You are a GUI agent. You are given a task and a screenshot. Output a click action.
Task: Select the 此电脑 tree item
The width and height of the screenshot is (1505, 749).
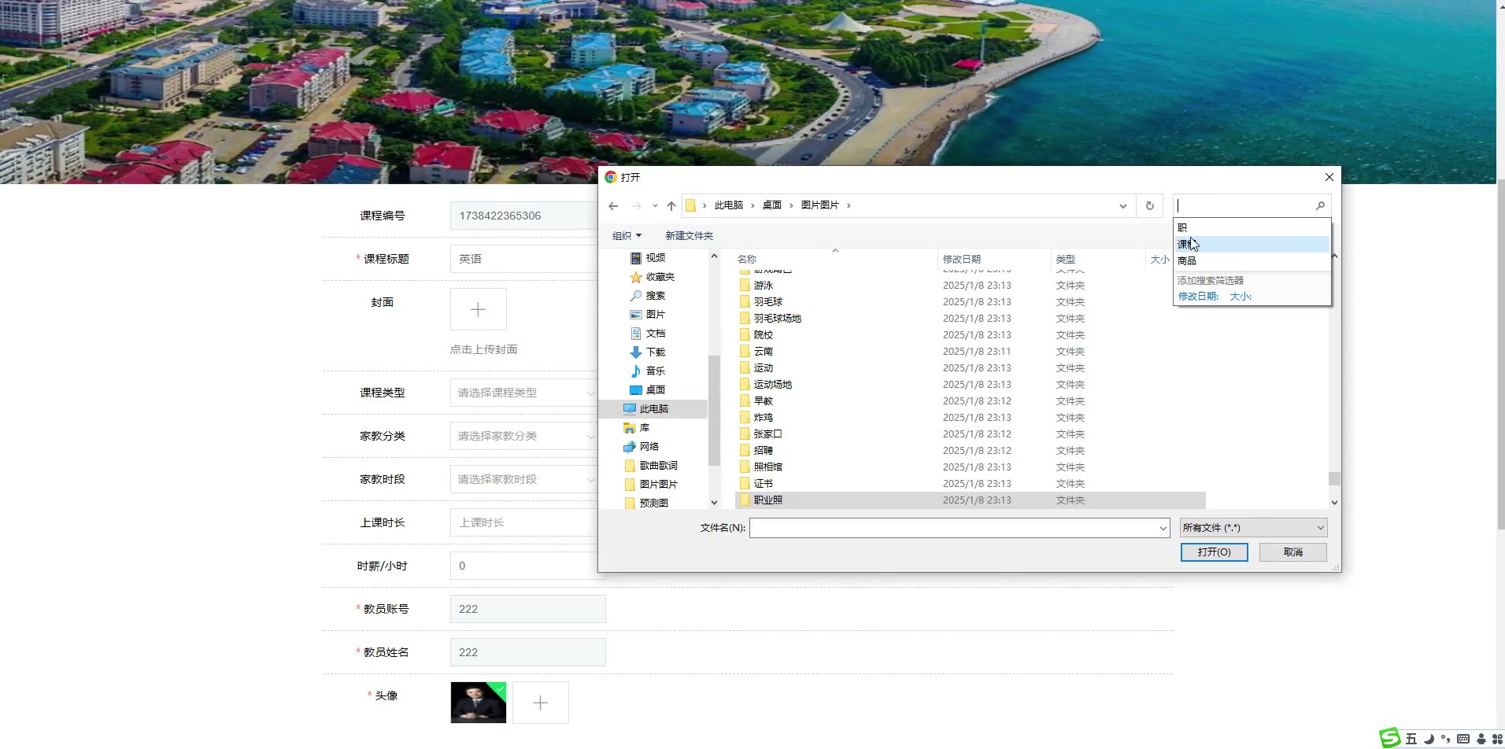pos(653,409)
